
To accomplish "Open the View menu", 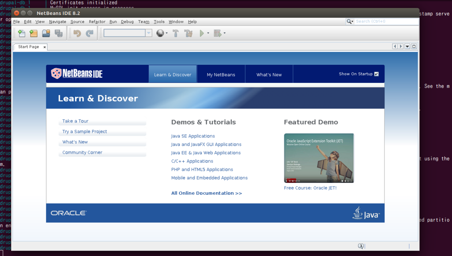I will pos(40,22).
